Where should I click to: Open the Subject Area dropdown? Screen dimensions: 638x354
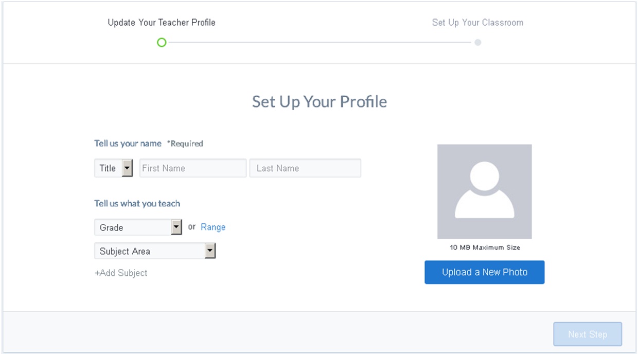155,251
